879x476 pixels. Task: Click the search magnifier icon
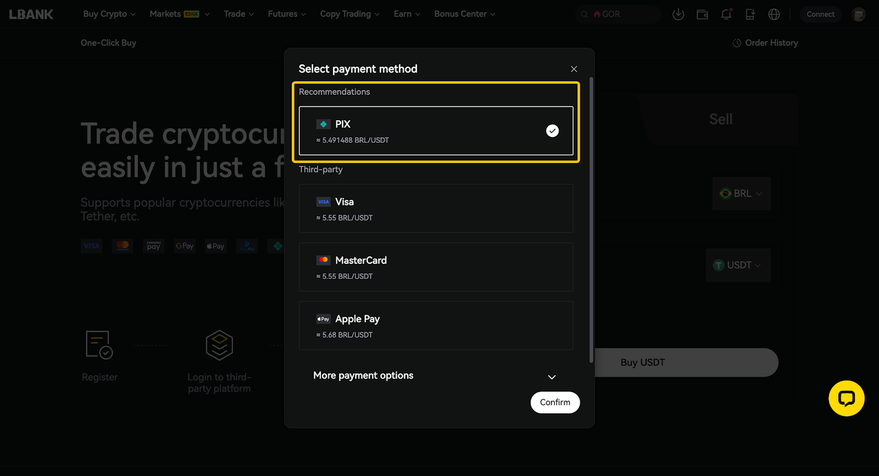click(x=584, y=14)
